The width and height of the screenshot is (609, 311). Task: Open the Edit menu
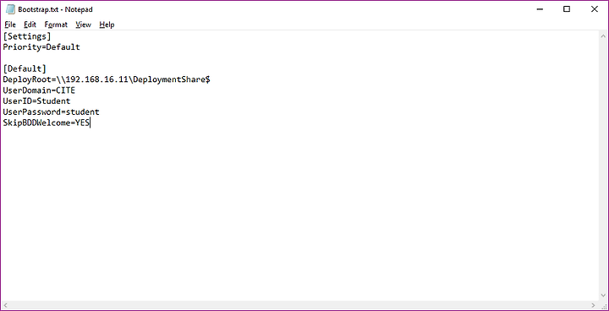point(30,25)
